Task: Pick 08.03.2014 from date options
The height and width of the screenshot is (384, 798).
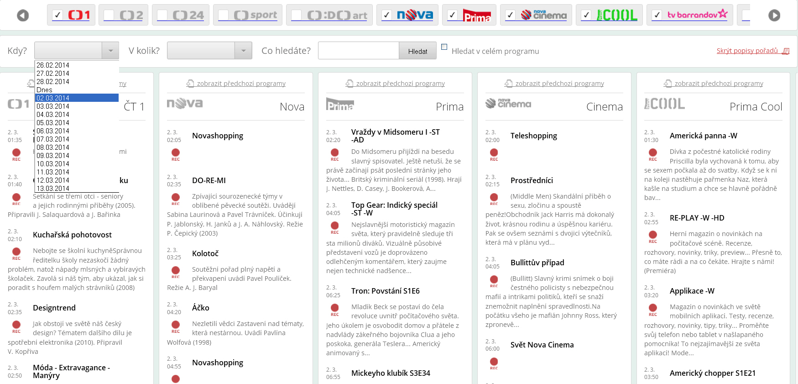Action: click(77, 147)
